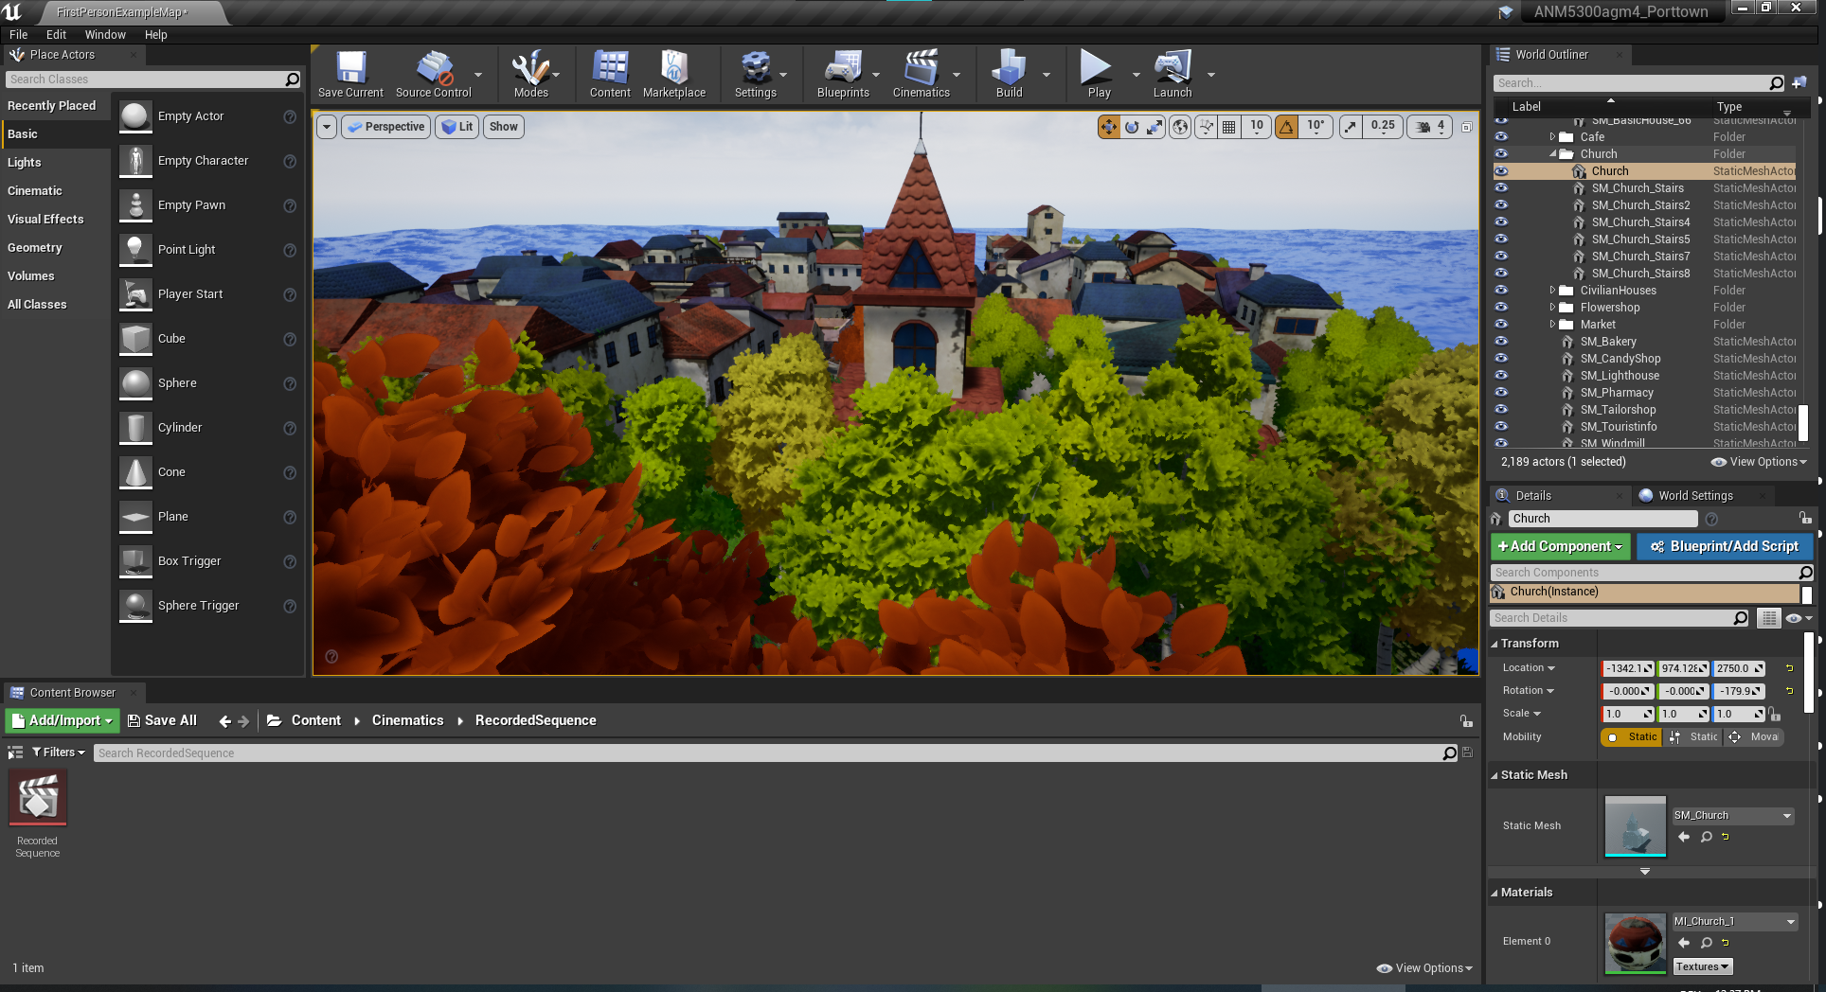
Task: Switch to the World Settings tab
Action: coord(1695,496)
